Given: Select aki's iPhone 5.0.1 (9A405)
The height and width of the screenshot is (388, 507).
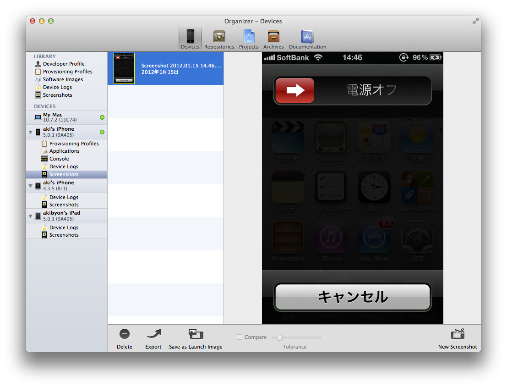Looking at the screenshot, I should (66, 132).
